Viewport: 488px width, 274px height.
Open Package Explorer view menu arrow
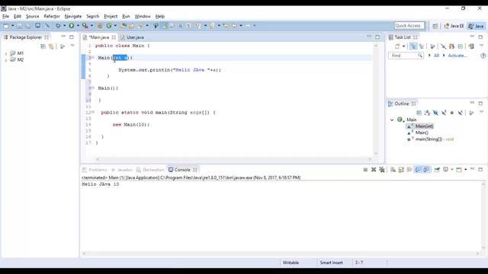pyautogui.click(x=72, y=46)
